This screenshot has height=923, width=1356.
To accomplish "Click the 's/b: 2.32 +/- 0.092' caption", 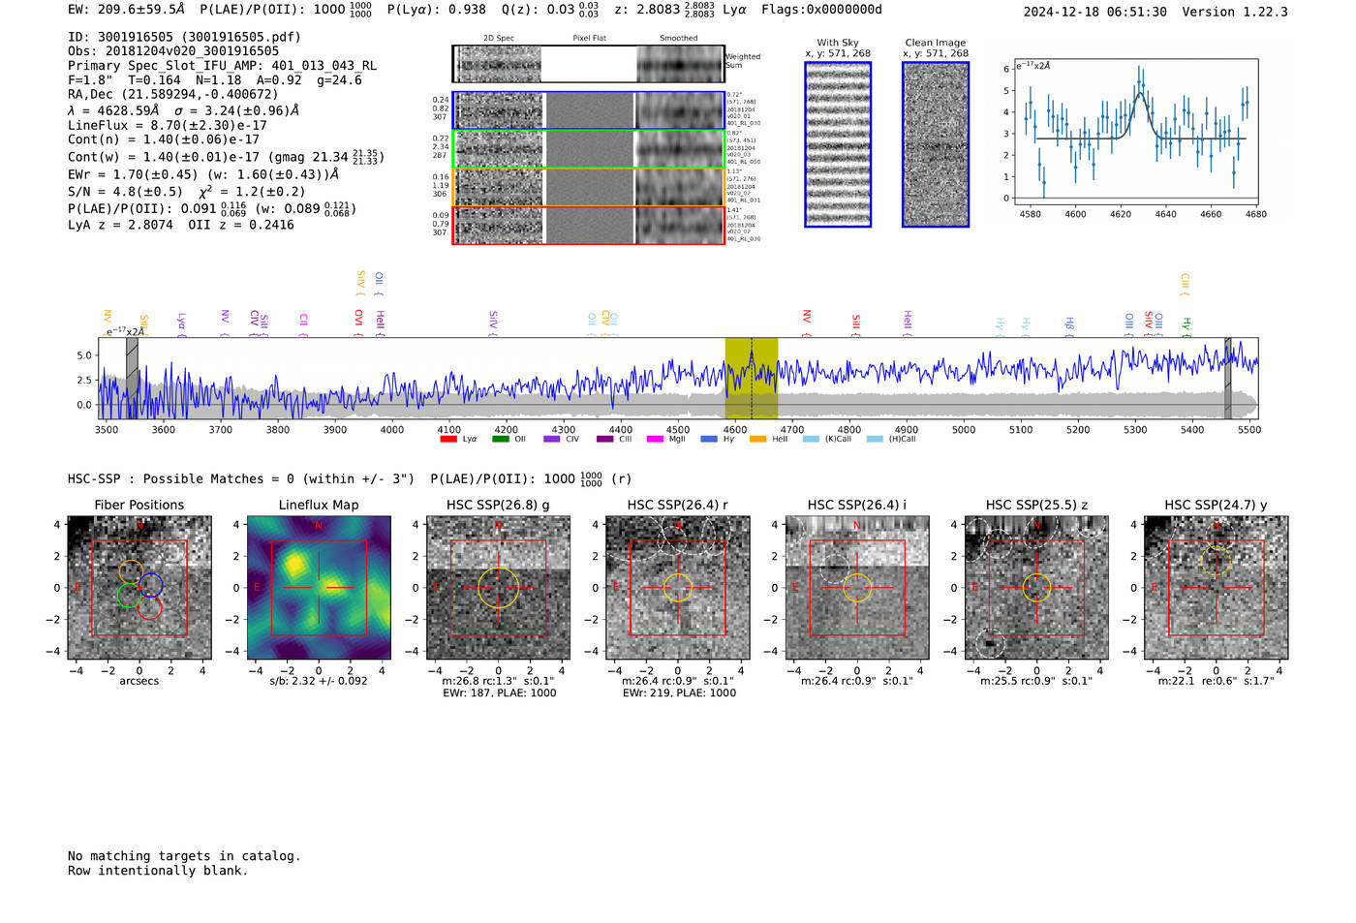I will (x=319, y=681).
